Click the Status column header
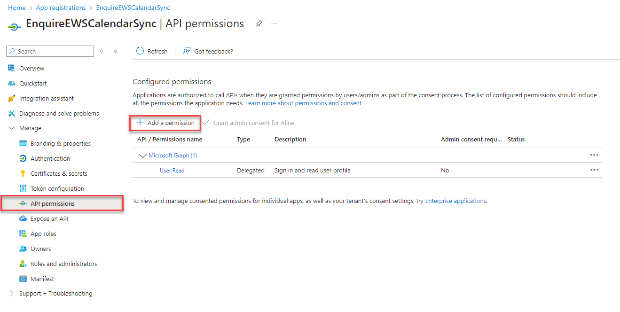 tap(516, 139)
